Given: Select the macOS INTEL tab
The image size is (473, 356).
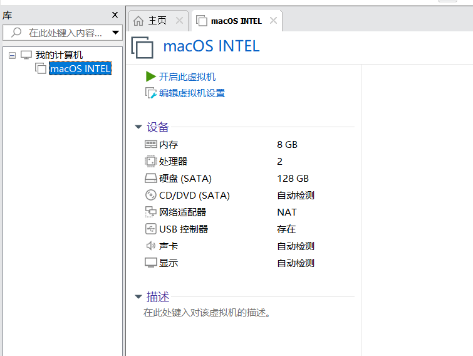Looking at the screenshot, I should (237, 21).
